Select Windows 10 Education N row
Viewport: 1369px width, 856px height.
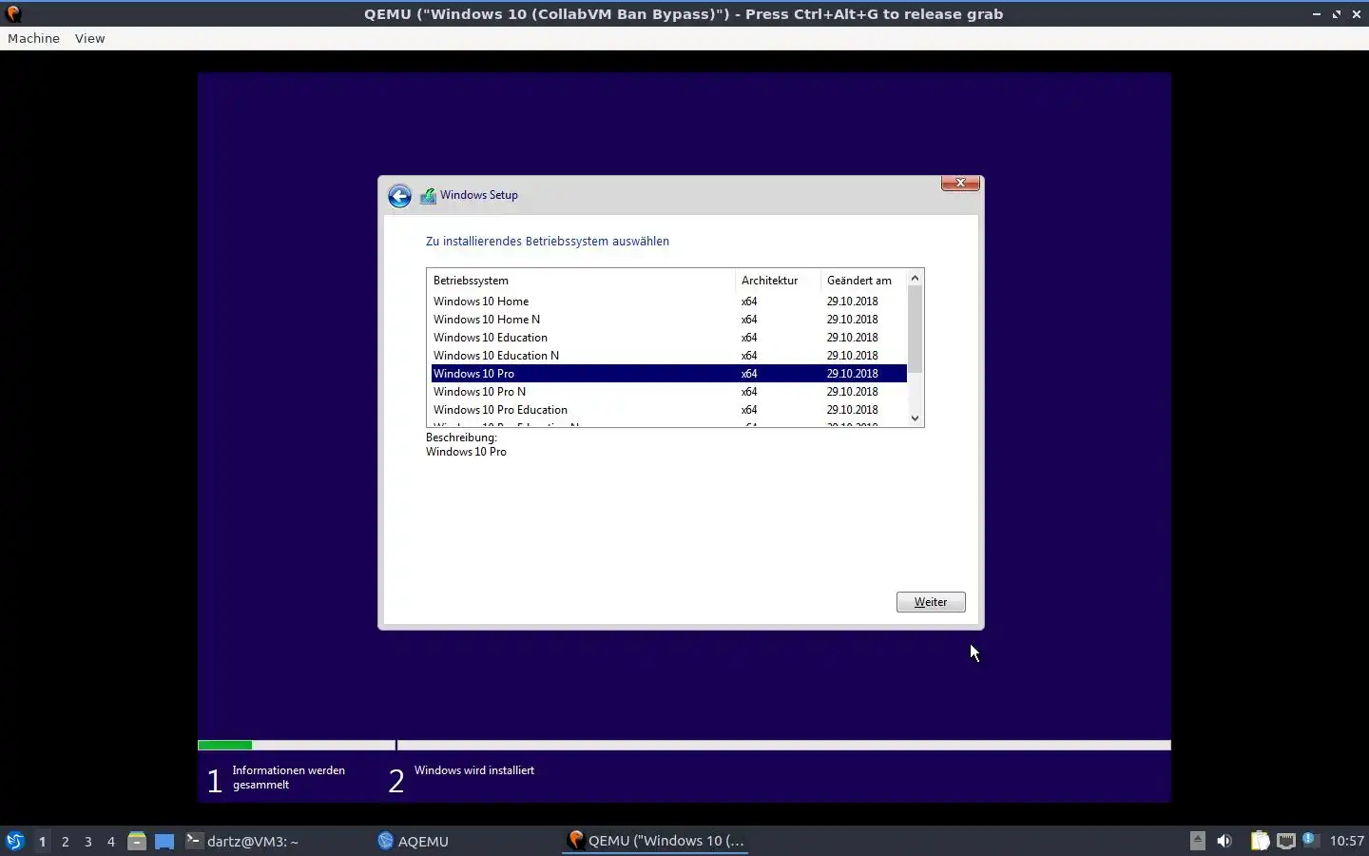(x=668, y=356)
